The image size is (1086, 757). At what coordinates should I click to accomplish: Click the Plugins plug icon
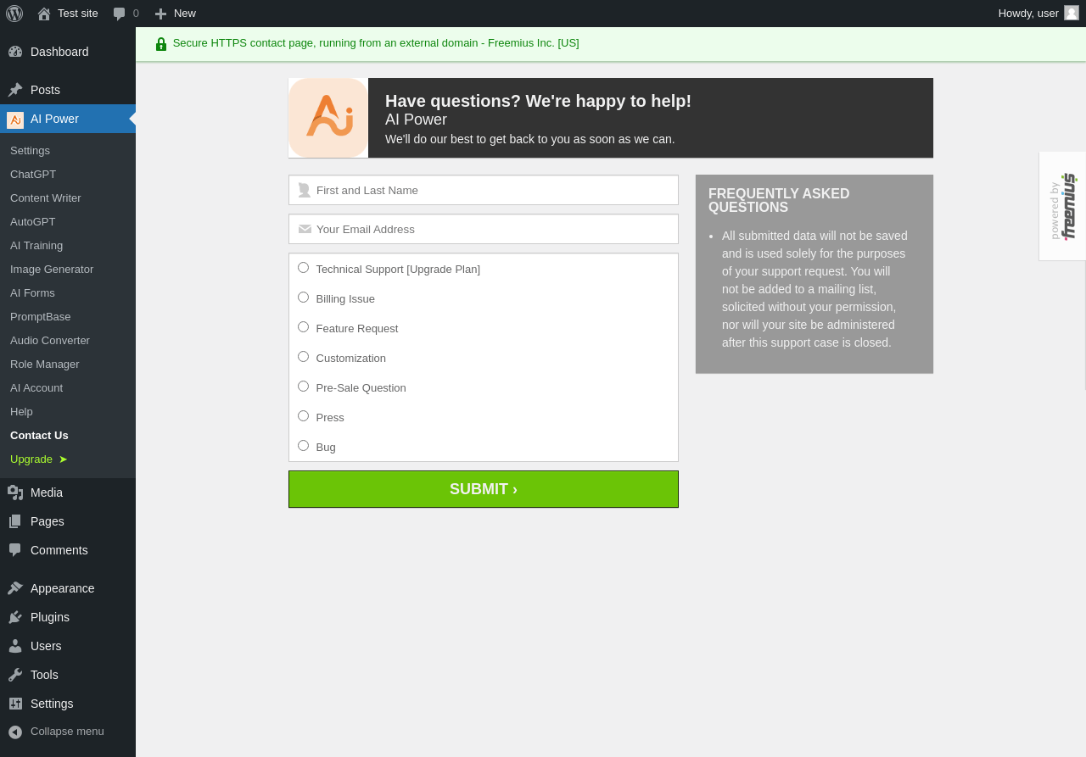tap(15, 617)
